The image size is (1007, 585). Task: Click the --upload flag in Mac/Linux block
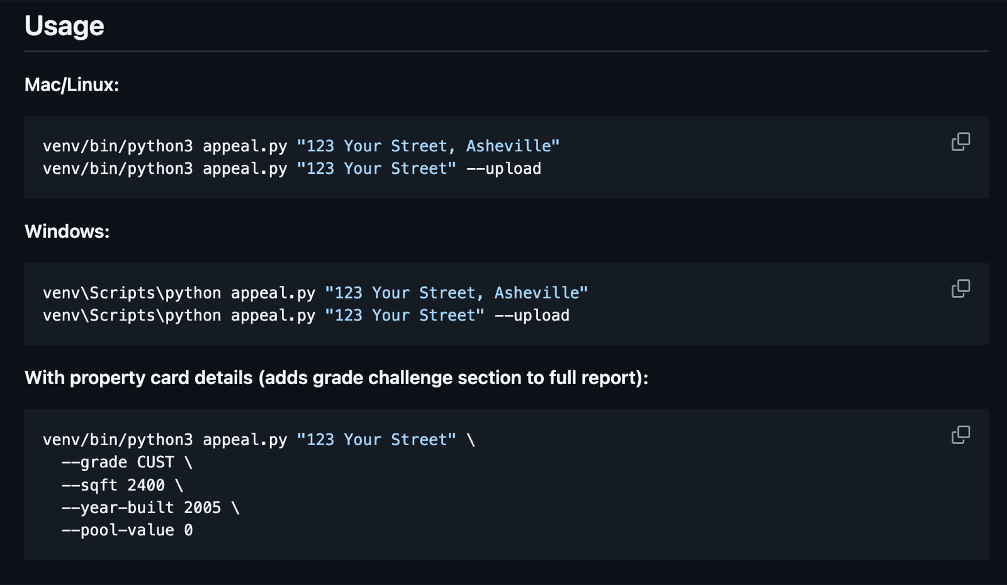point(503,169)
